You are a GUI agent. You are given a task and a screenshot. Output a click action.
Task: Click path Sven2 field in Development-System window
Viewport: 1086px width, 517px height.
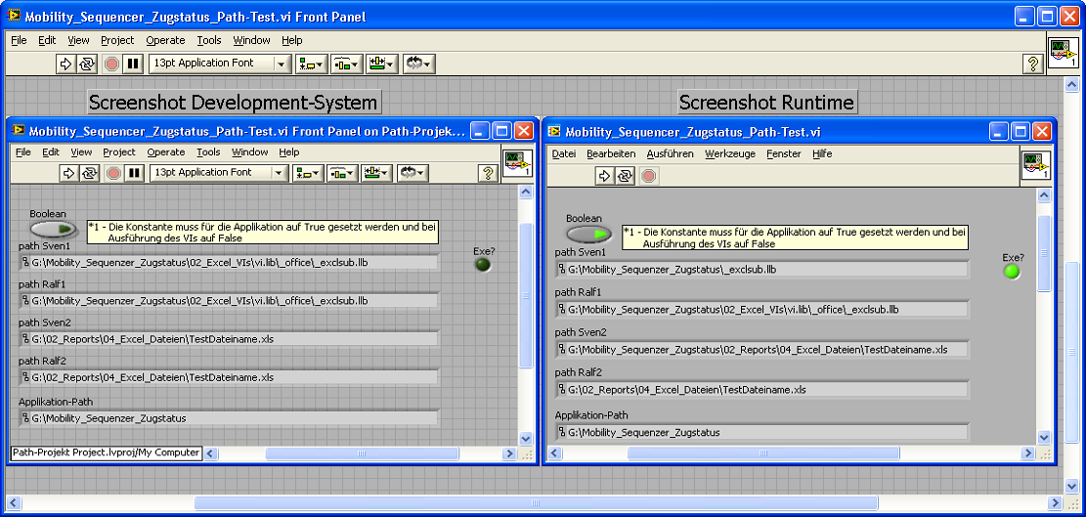click(230, 339)
